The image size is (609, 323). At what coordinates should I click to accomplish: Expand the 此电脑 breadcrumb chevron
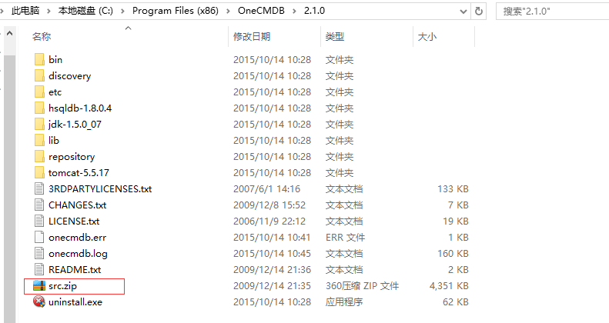click(49, 12)
